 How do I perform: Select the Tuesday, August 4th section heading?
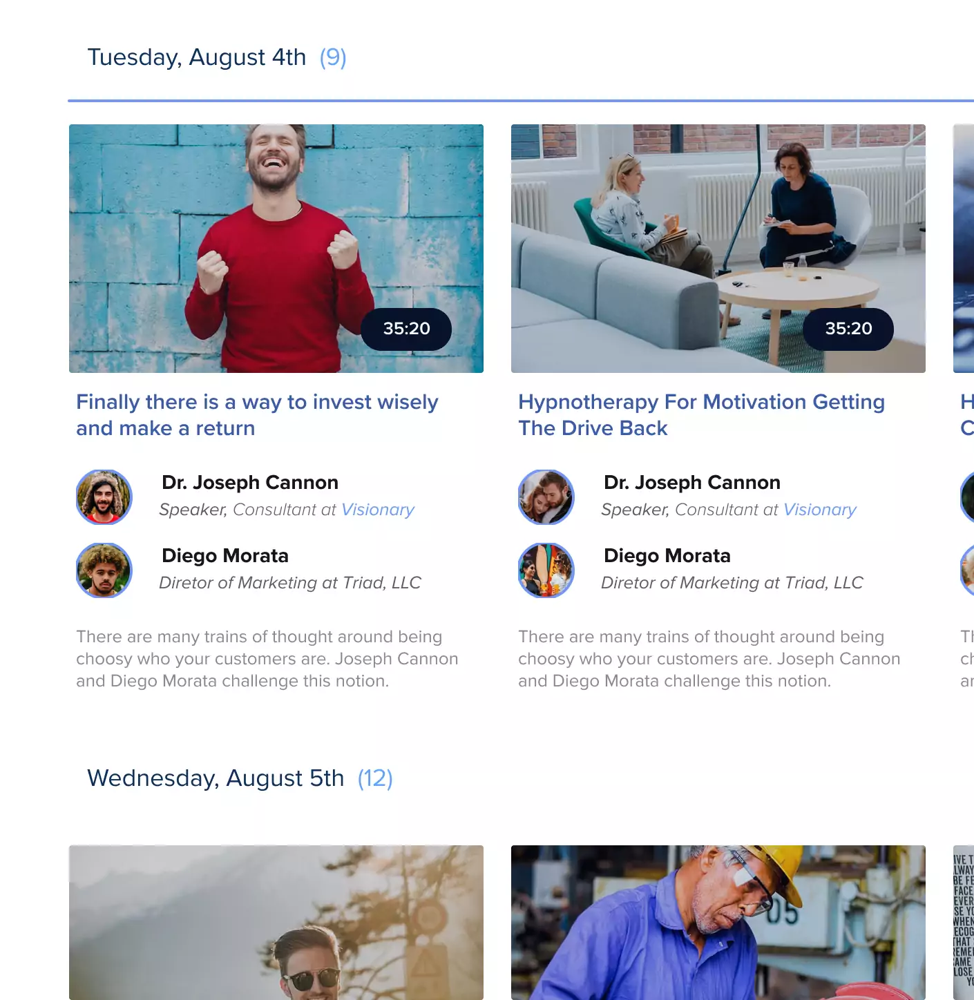click(197, 57)
